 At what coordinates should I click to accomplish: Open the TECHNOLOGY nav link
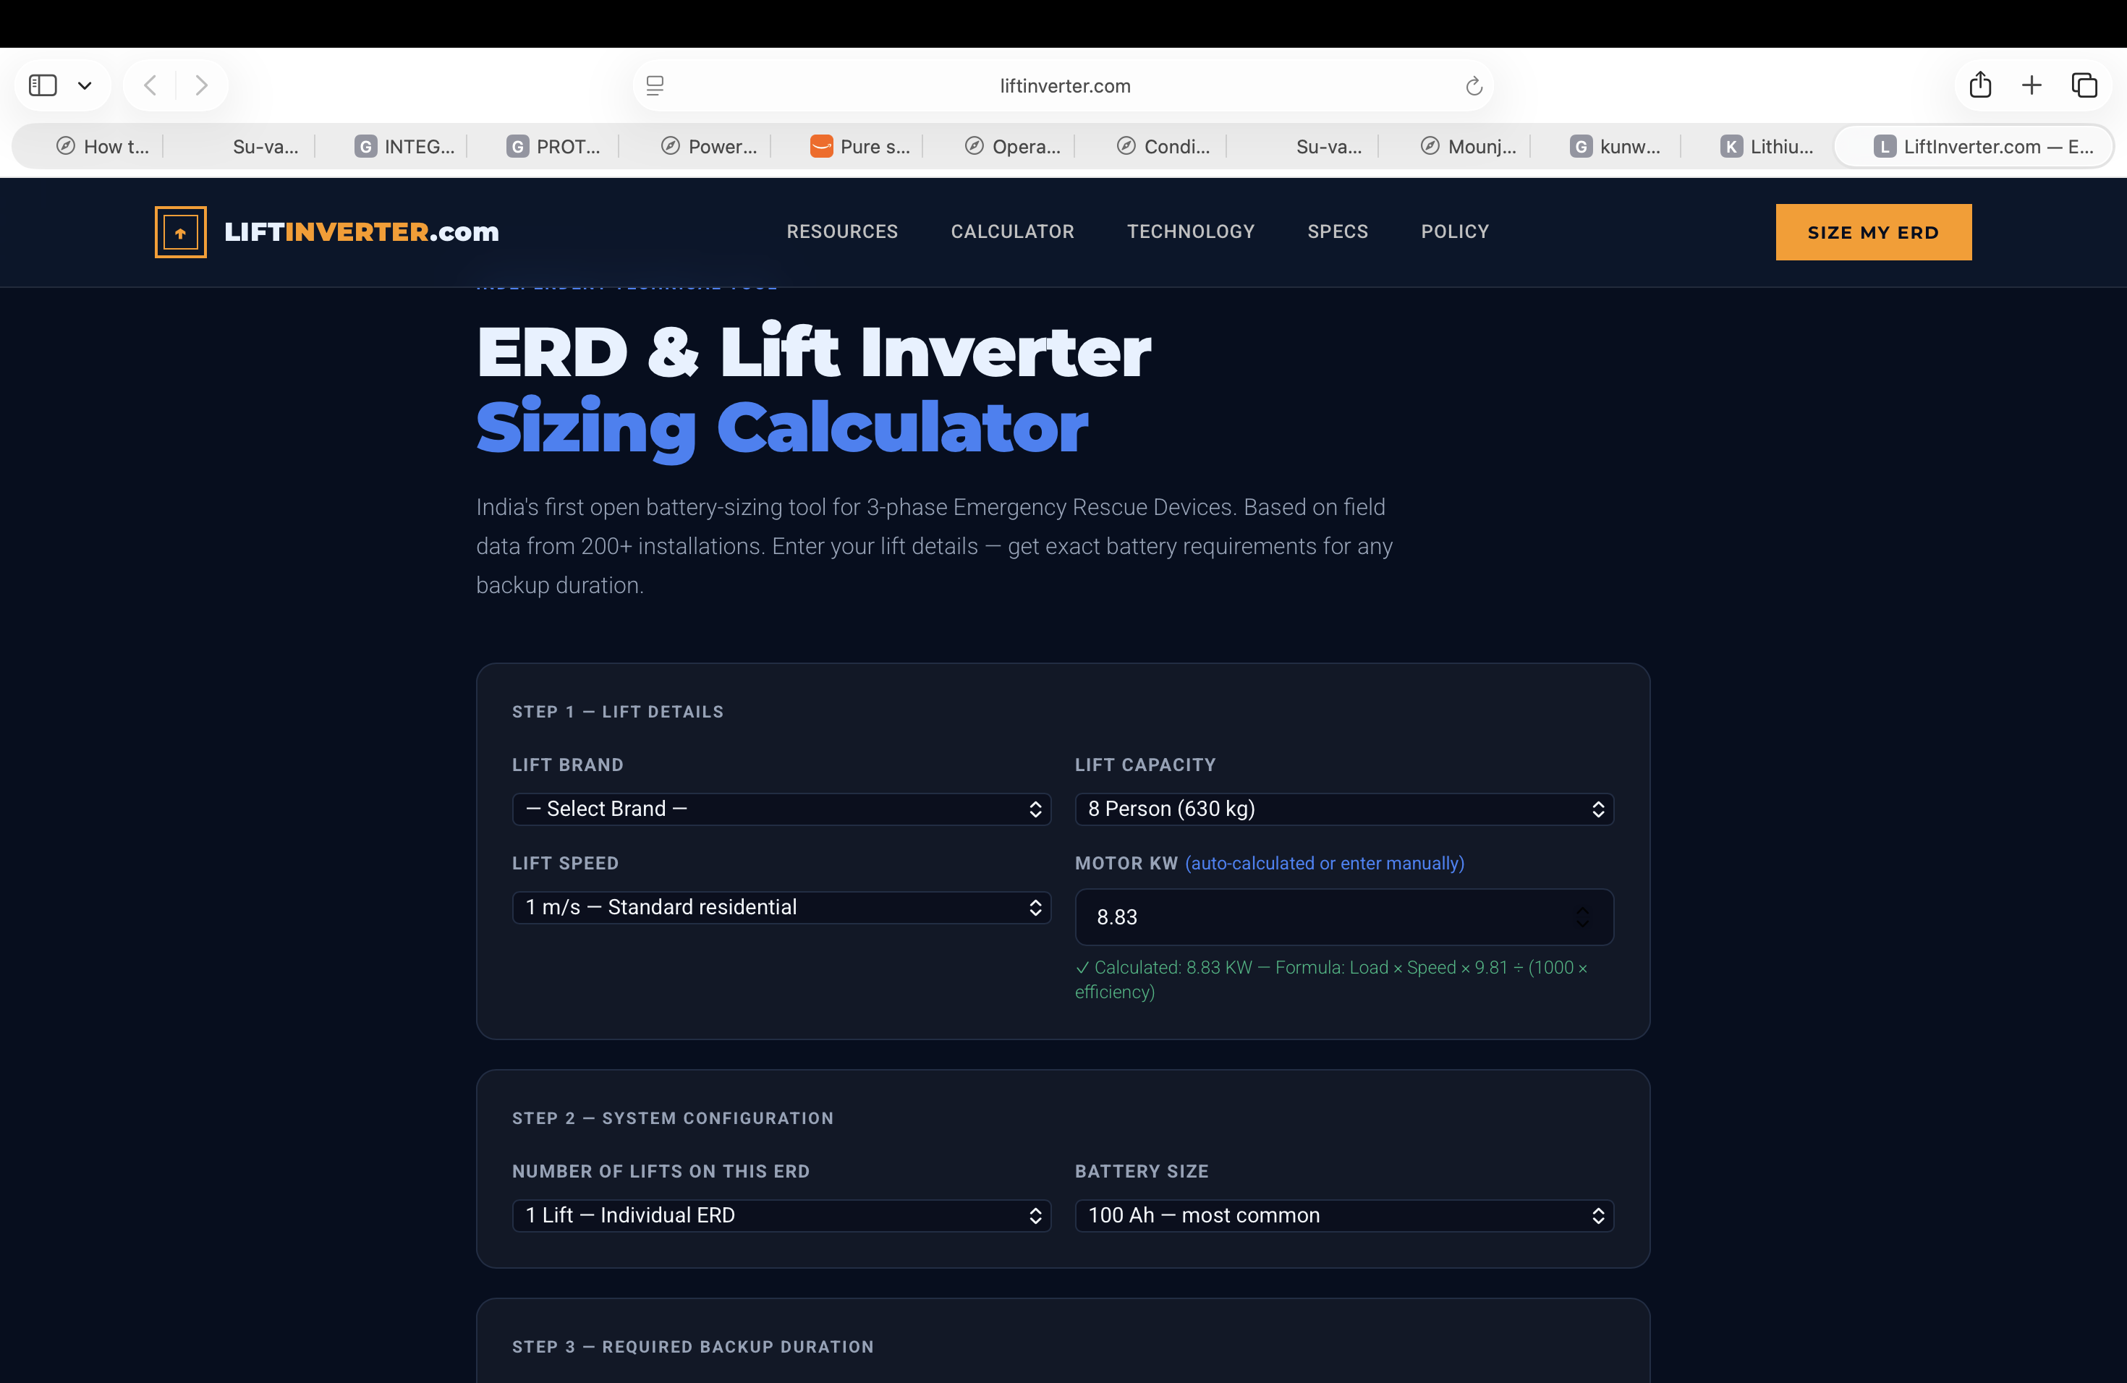coord(1190,231)
